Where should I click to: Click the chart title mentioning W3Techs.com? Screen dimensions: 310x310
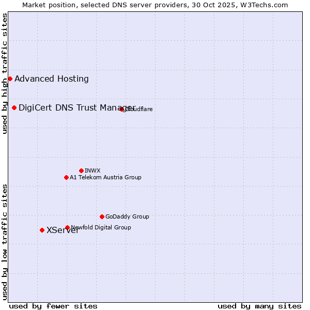click(x=155, y=5)
